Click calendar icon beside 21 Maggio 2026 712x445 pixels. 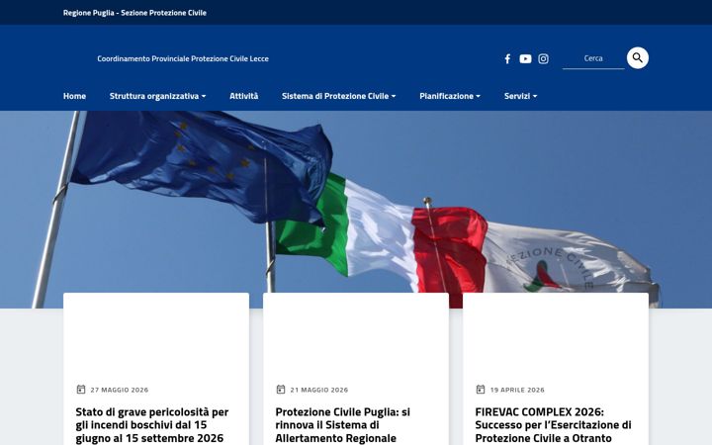281,390
